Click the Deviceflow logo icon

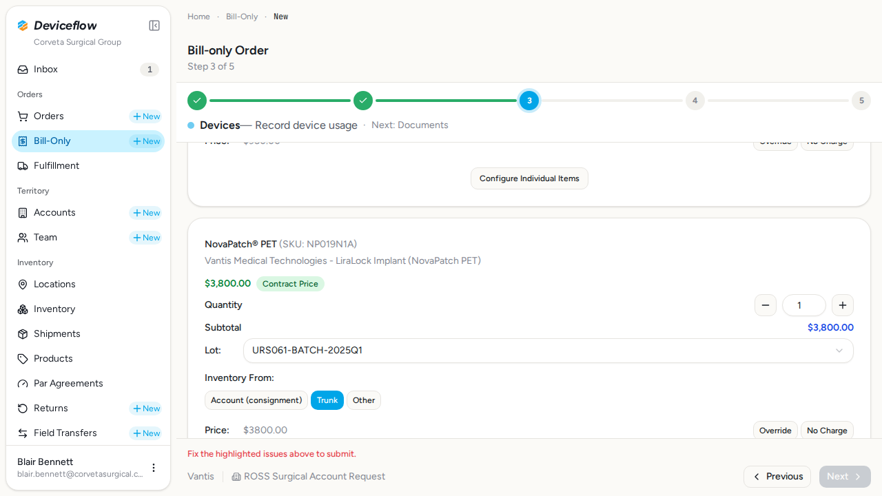tap(23, 25)
